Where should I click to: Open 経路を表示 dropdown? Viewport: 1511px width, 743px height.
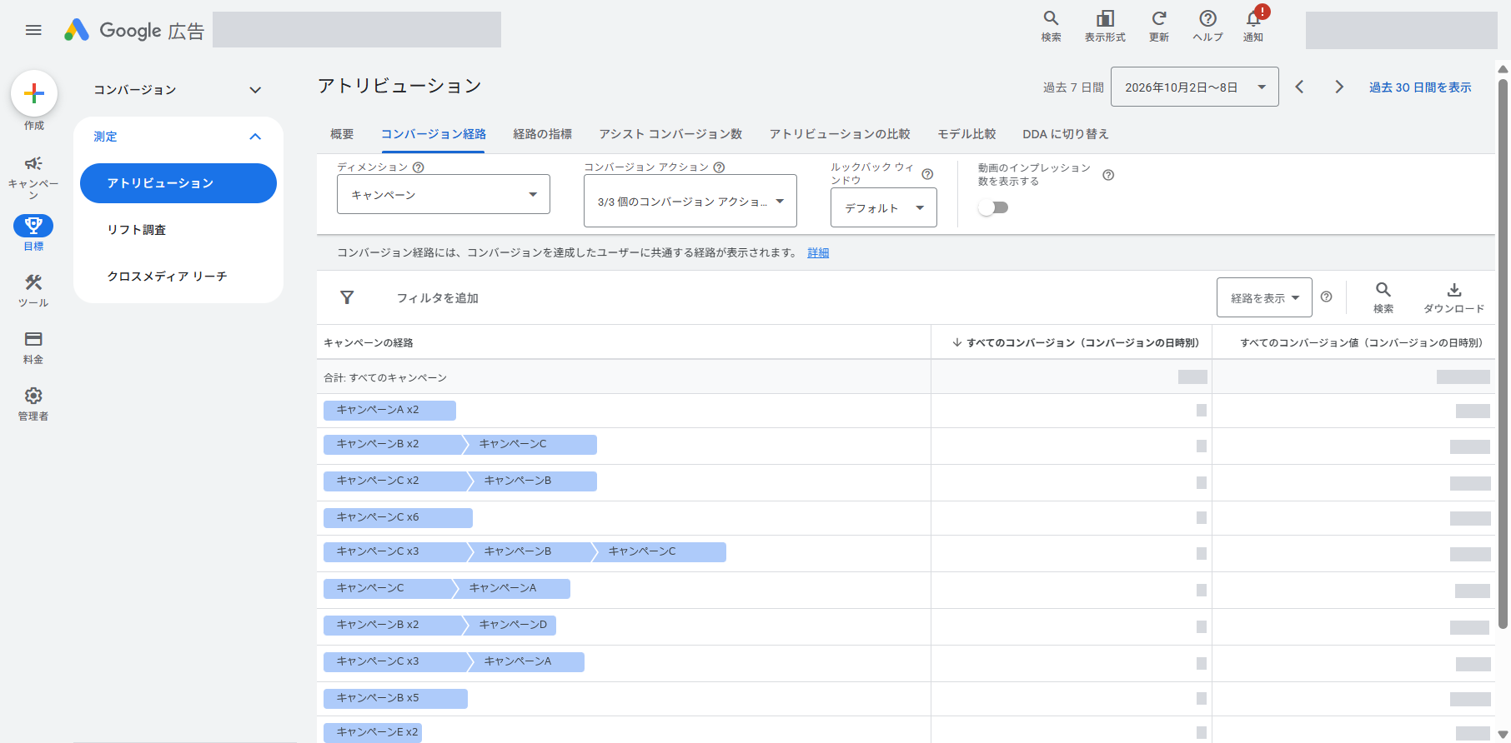click(x=1264, y=297)
